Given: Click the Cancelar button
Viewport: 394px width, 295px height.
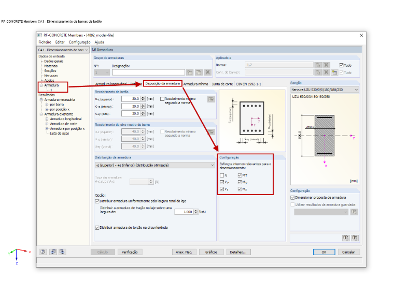Looking at the screenshot, I should [348, 252].
